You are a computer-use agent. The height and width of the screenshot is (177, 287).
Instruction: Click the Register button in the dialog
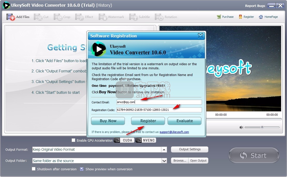click(x=148, y=121)
